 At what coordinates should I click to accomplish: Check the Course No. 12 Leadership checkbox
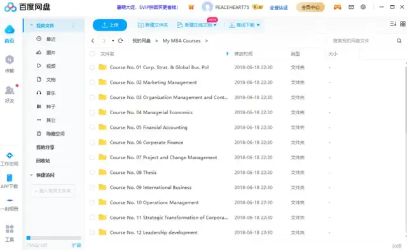point(92,233)
